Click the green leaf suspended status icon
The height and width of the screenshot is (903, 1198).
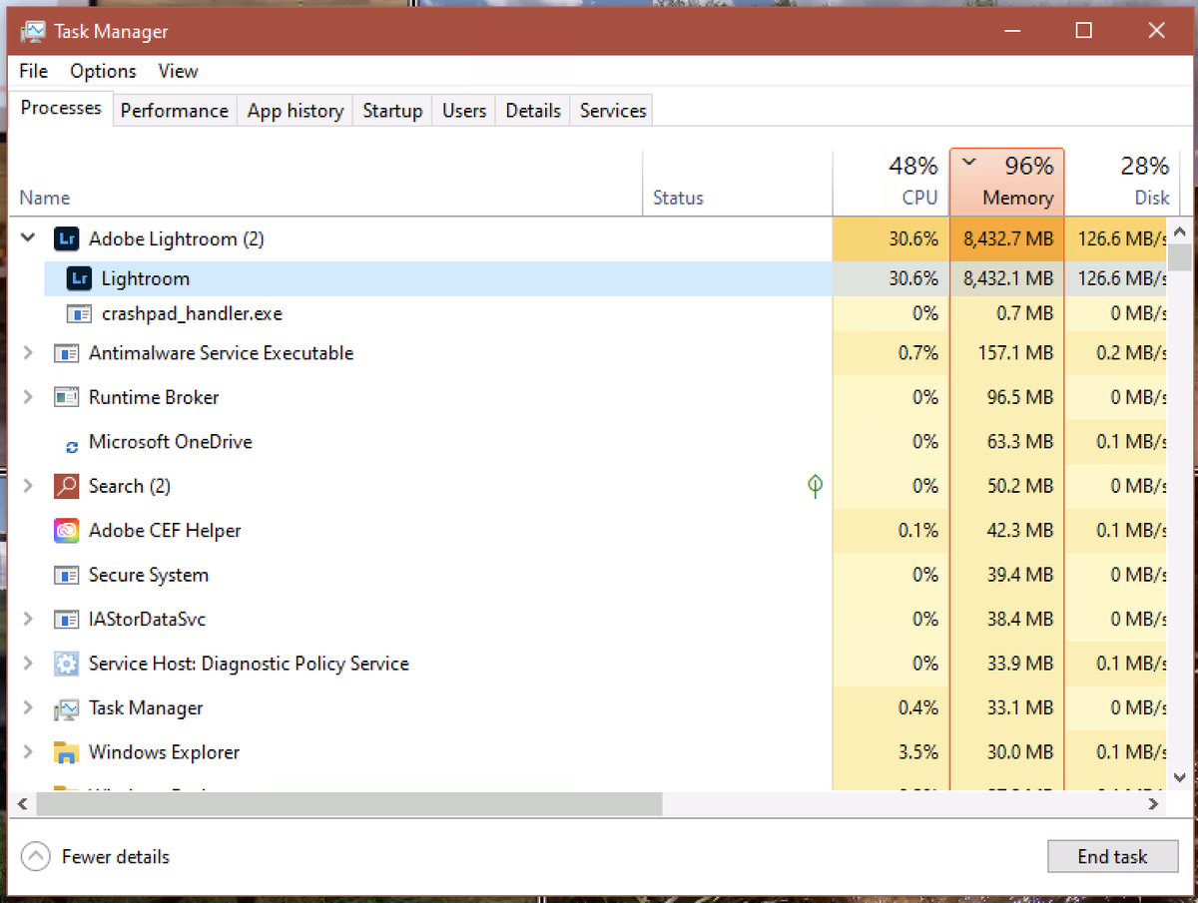tap(815, 486)
